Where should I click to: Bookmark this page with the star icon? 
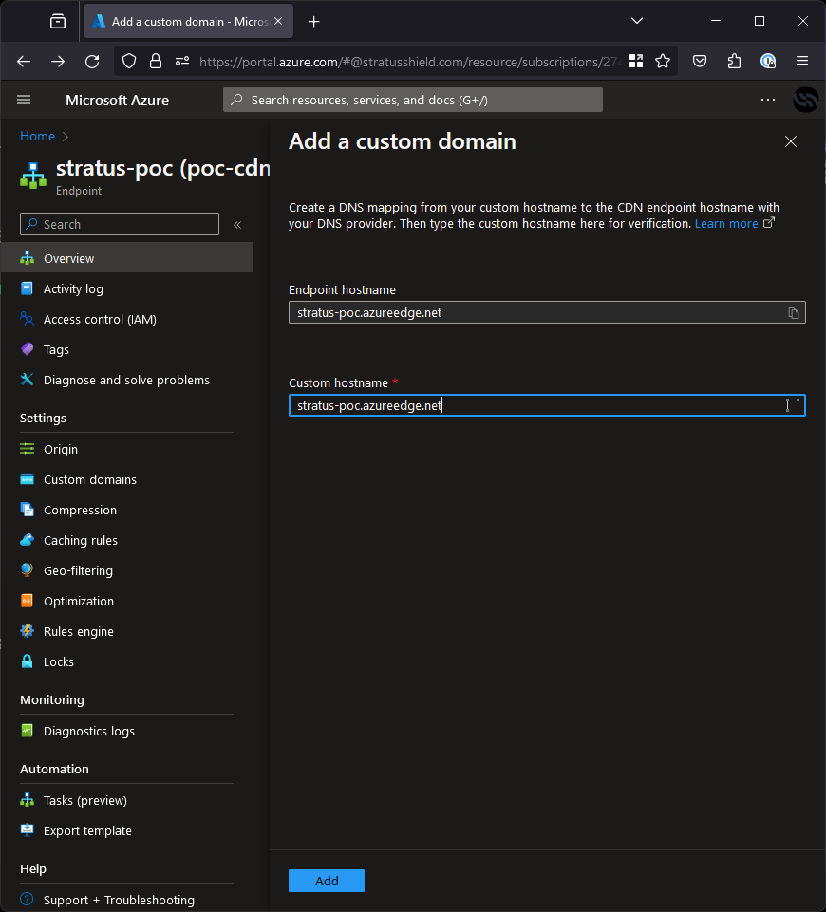663,61
